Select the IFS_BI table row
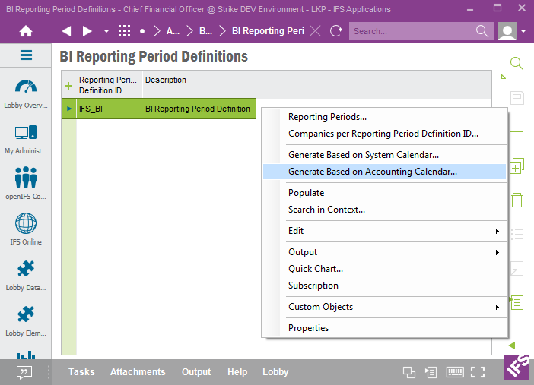The height and width of the screenshot is (385, 534). click(x=160, y=109)
